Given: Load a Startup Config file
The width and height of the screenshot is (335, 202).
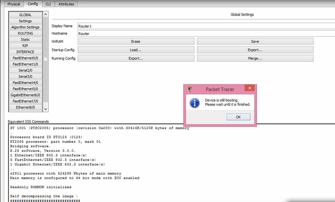Looking at the screenshot, I should 136,50.
